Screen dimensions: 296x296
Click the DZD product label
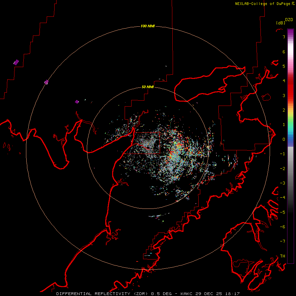(x=289, y=20)
